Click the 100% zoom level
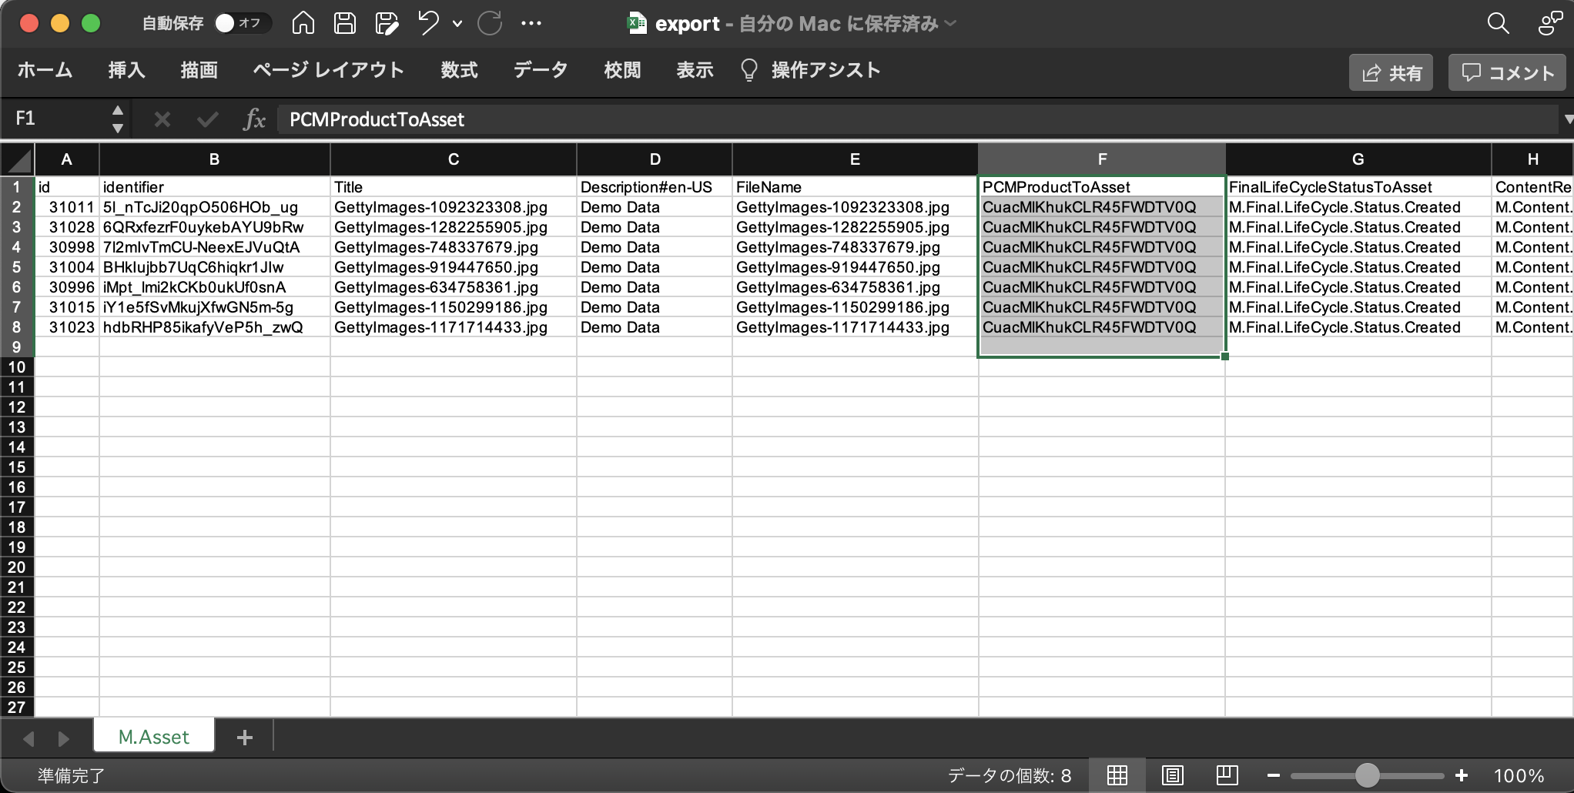The width and height of the screenshot is (1574, 793). point(1519,775)
